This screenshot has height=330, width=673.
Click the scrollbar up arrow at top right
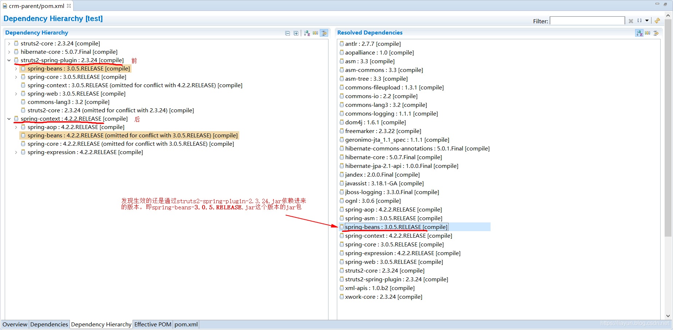coord(668,16)
